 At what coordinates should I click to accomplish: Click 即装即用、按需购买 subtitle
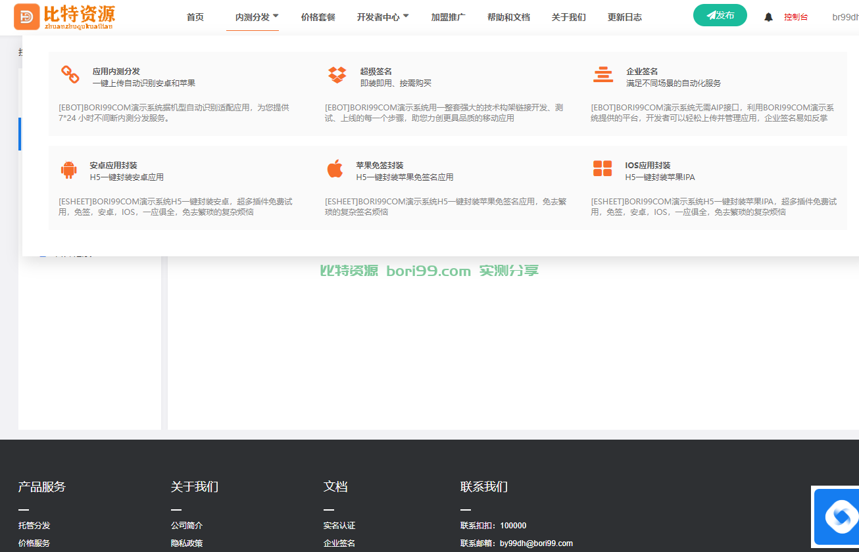(396, 83)
